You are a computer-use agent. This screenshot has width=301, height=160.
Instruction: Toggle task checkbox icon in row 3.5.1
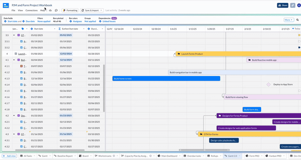21,41
